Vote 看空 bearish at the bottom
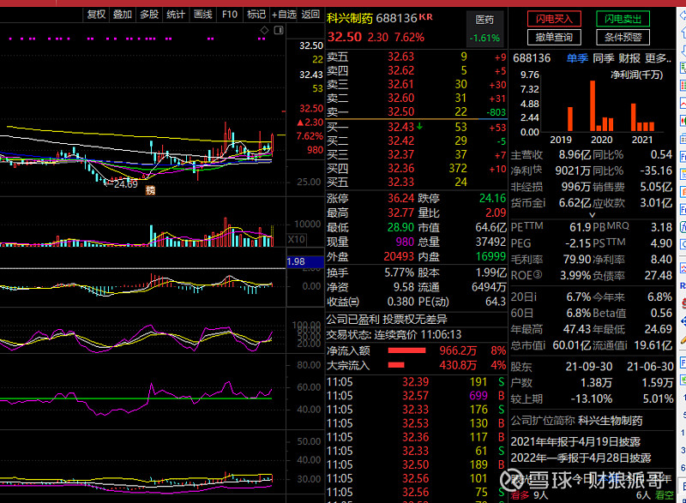 [665, 495]
